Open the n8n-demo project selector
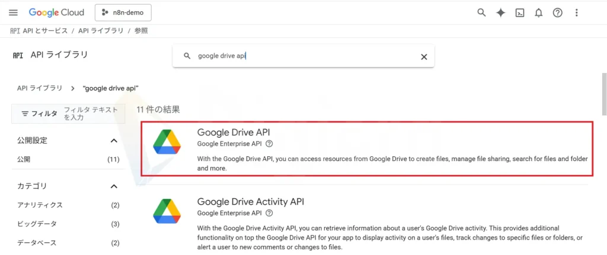The image size is (607, 255). point(123,13)
